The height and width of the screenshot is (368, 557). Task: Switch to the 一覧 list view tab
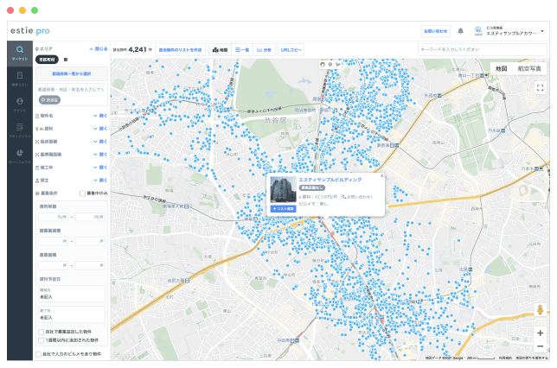[242, 50]
